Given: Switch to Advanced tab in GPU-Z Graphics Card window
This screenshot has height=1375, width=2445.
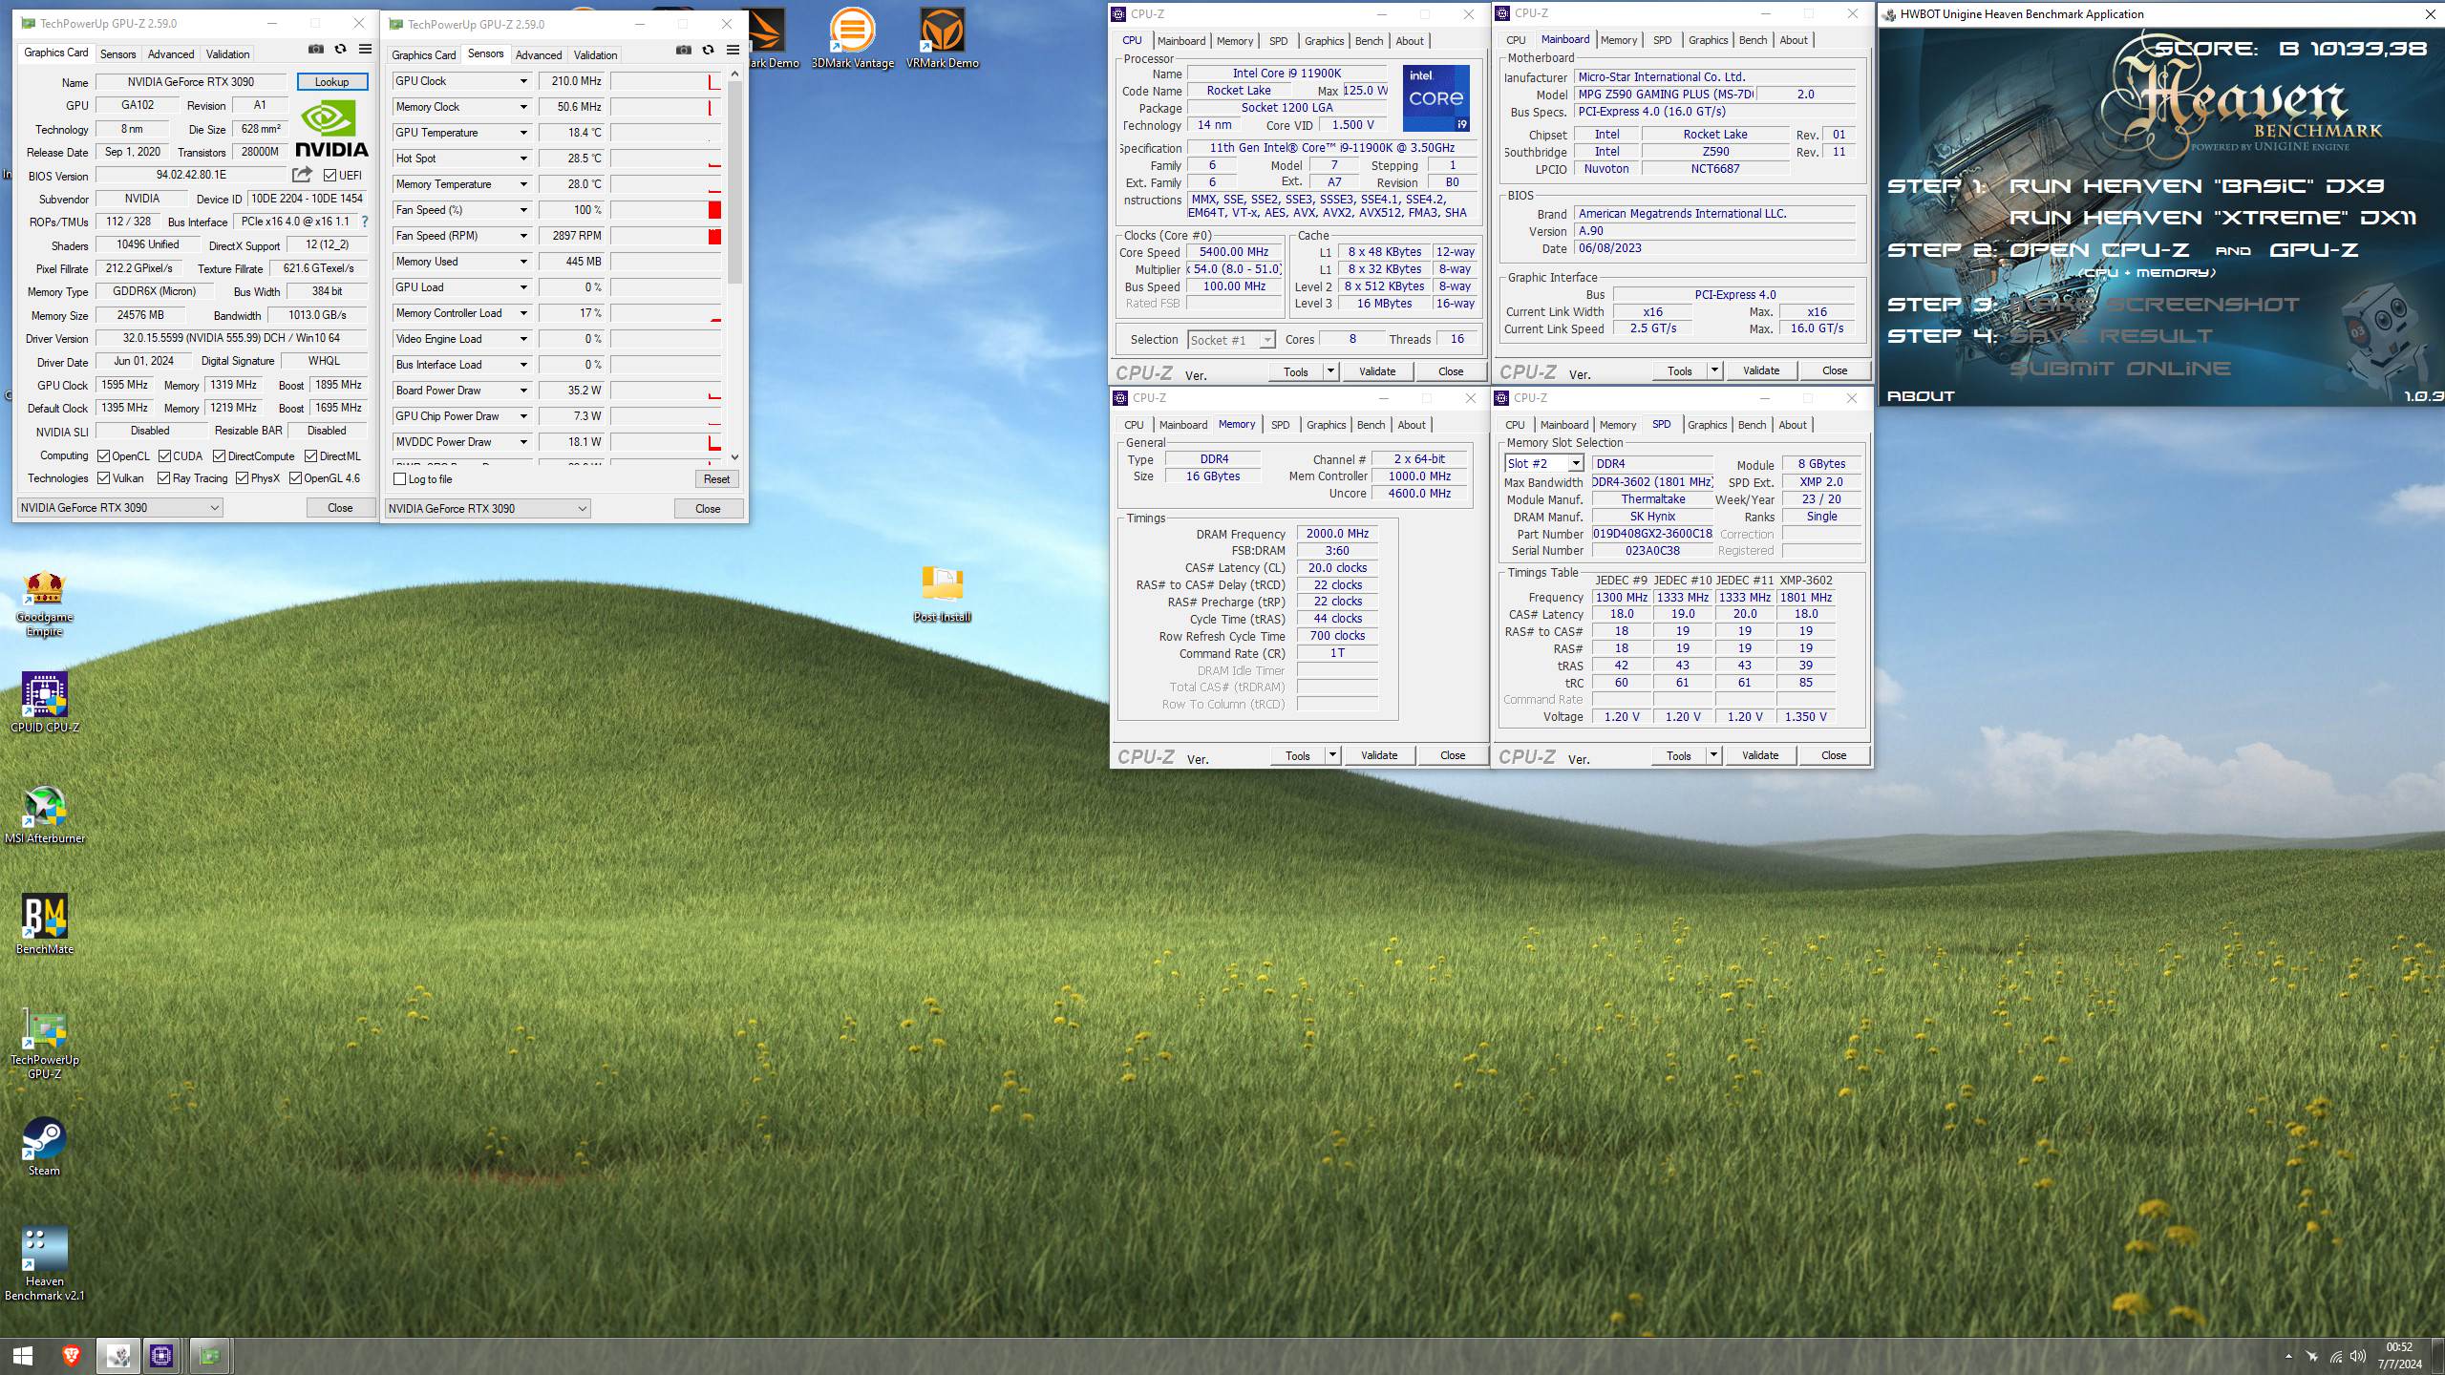Looking at the screenshot, I should (x=171, y=54).
